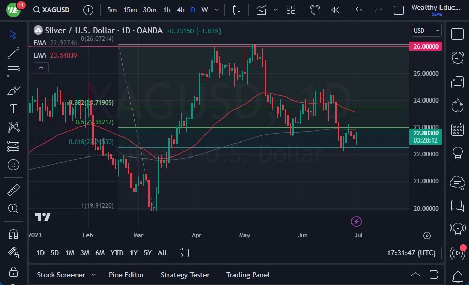Collapse the indicator legend chevron

tap(41, 67)
